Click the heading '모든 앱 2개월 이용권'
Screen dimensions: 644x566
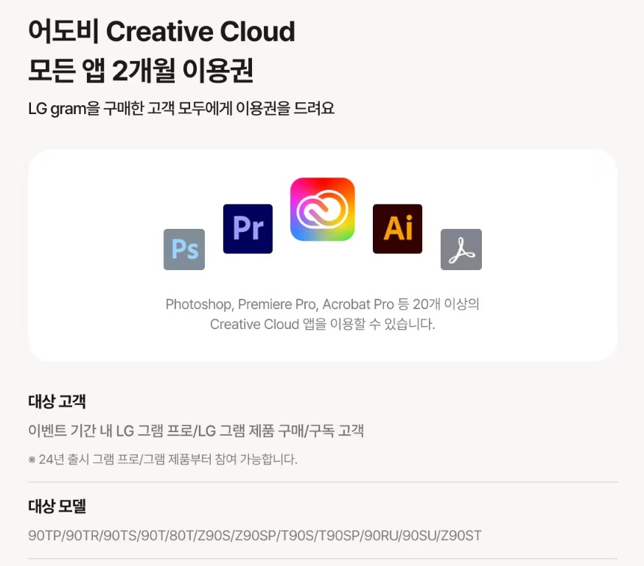(141, 71)
